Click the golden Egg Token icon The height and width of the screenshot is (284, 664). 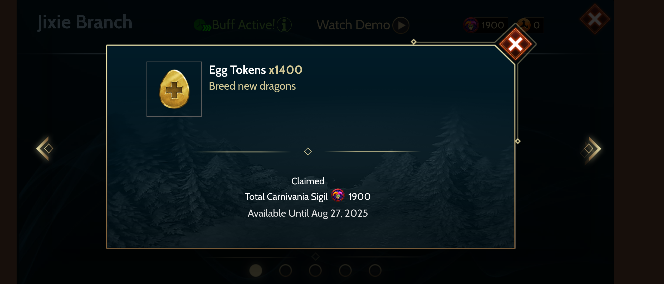click(x=174, y=89)
